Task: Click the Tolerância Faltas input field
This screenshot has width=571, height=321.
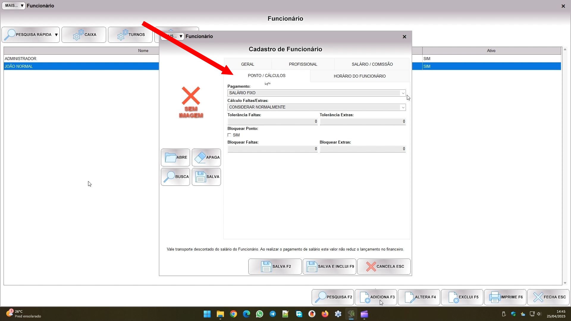Action: point(272,122)
